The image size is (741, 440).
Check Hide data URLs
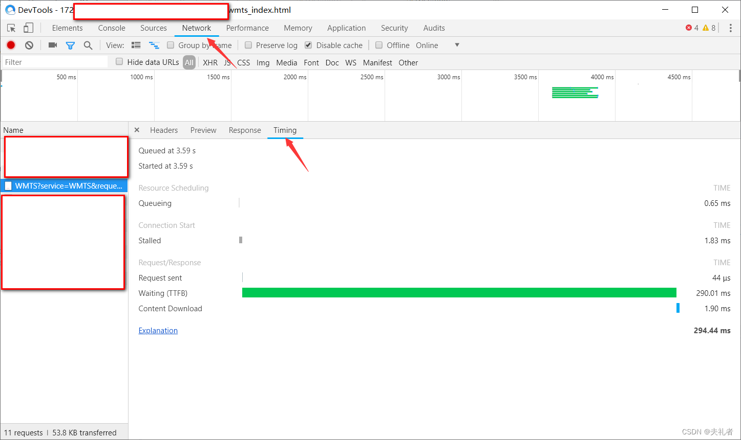click(119, 62)
